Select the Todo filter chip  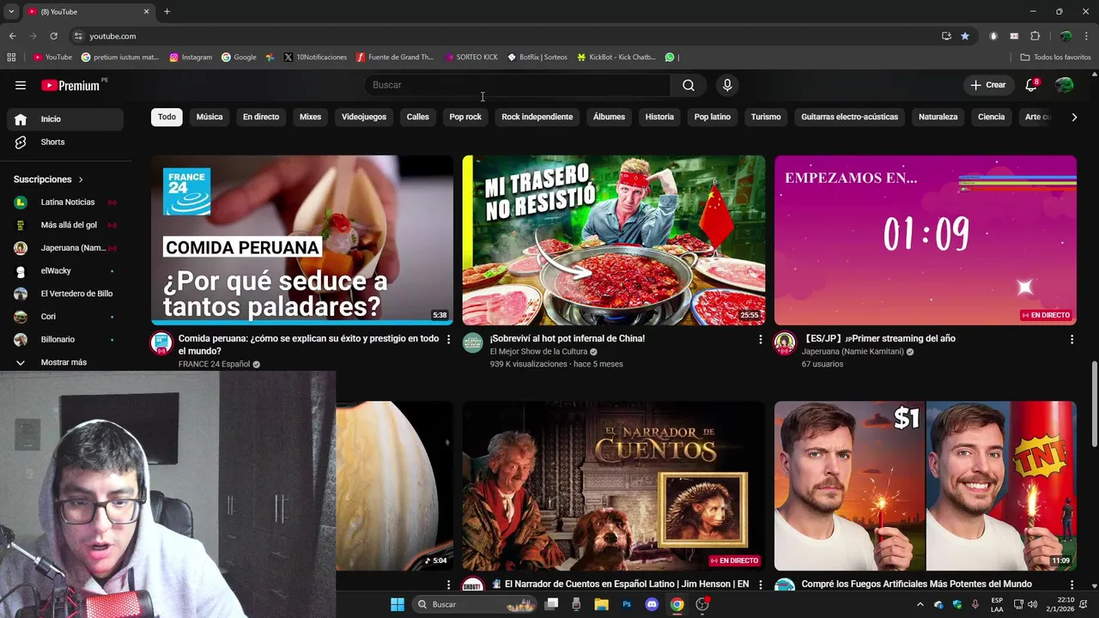click(x=167, y=117)
